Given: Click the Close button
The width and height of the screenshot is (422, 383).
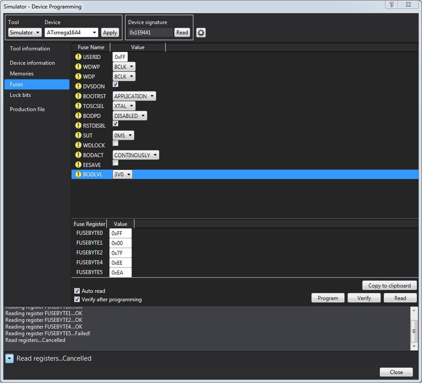Looking at the screenshot, I should tap(396, 372).
